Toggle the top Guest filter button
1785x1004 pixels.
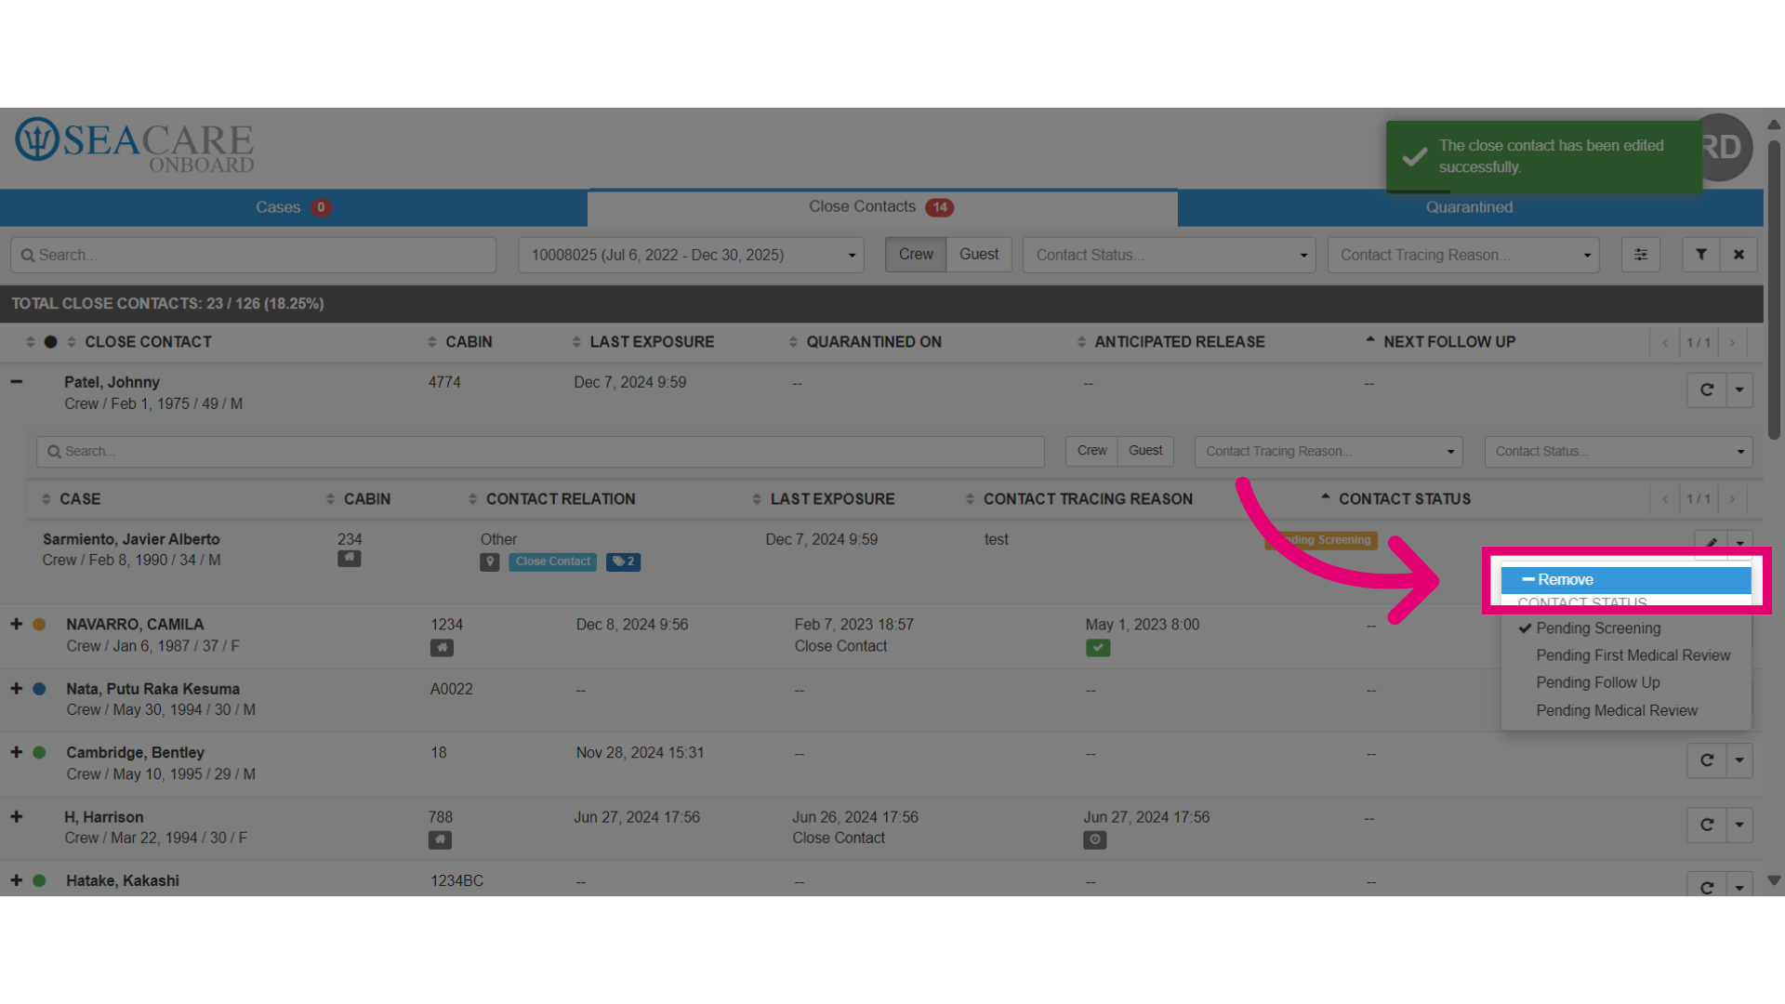click(979, 255)
